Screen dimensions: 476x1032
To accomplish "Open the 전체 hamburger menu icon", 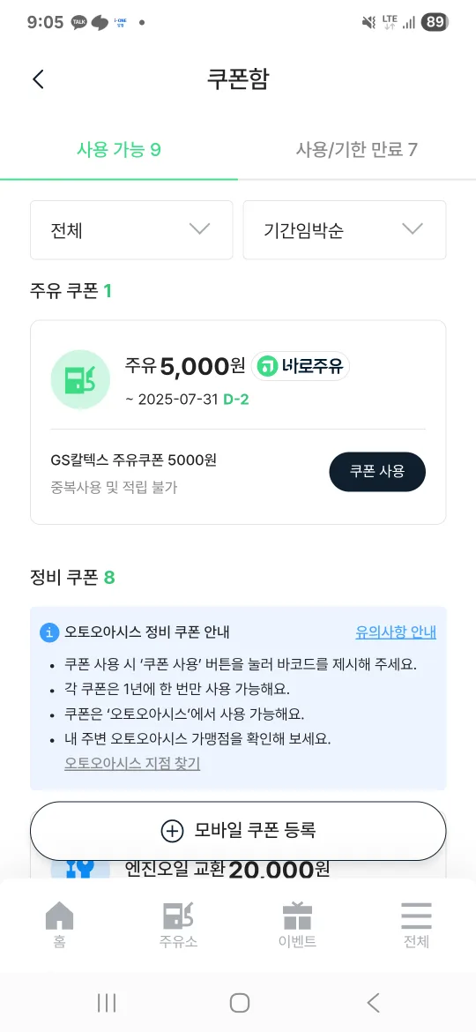I will (416, 916).
